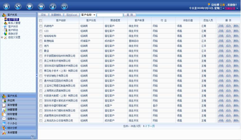The width and height of the screenshot is (241, 140).
Task: Click the Home icon in top toolbar
Action: (6, 6)
